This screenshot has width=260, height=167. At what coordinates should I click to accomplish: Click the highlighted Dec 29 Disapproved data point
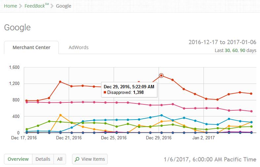(x=161, y=75)
